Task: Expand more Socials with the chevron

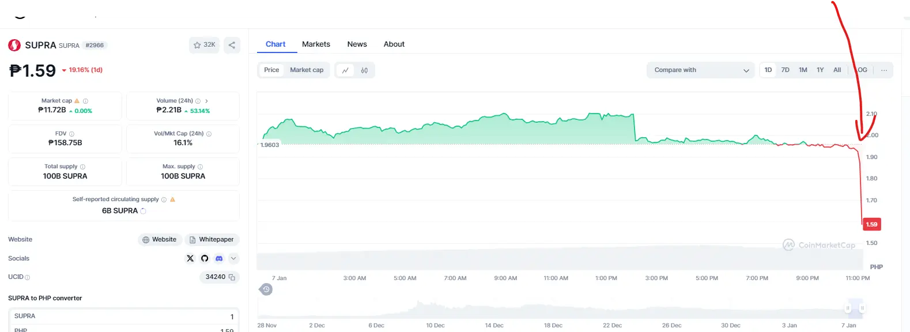Action: point(233,258)
